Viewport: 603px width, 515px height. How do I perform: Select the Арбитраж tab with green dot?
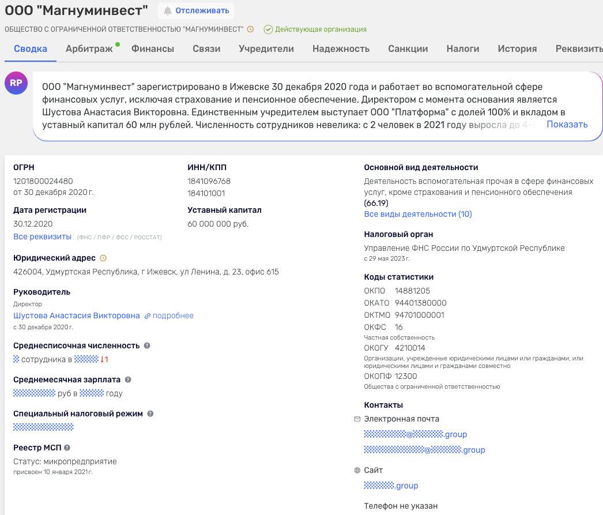click(89, 49)
